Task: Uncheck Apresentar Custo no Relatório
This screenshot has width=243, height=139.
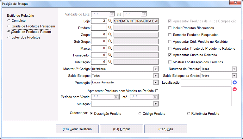Action: (170, 55)
